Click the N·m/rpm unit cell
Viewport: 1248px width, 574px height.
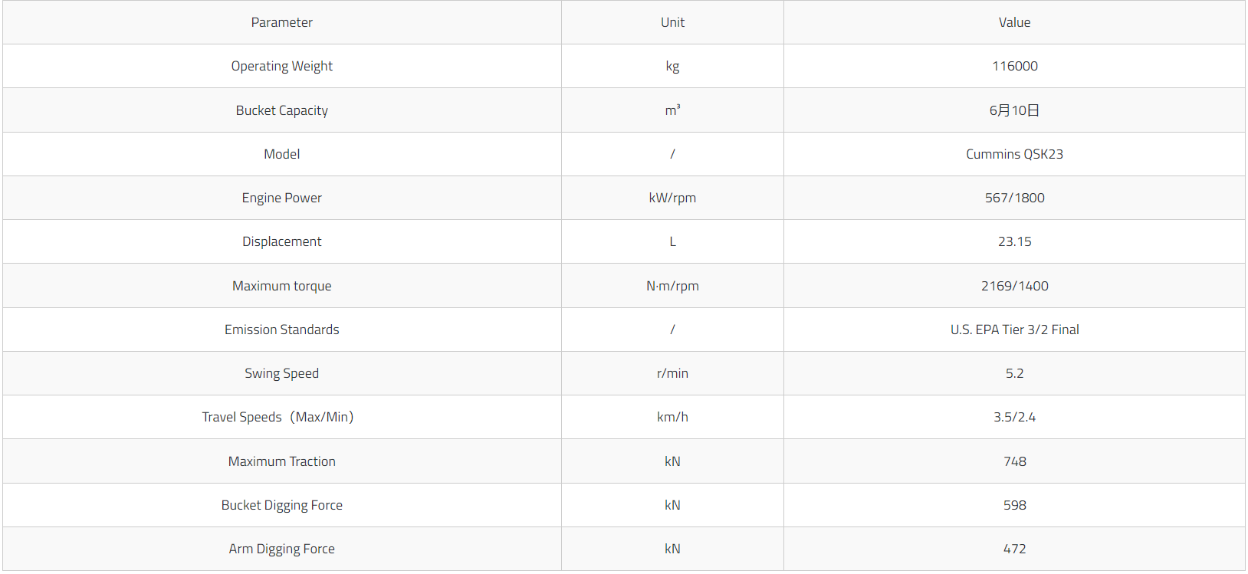pyautogui.click(x=672, y=286)
